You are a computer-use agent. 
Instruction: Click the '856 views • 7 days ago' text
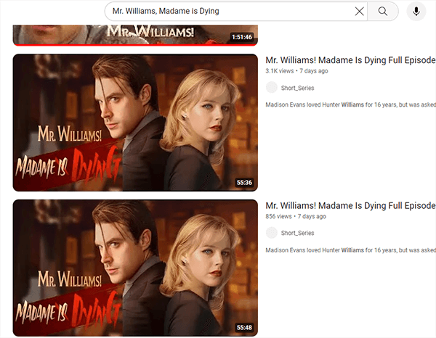click(x=296, y=216)
